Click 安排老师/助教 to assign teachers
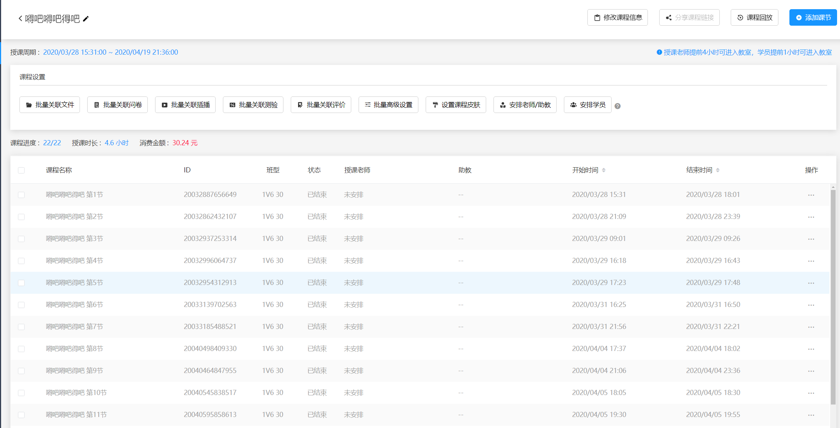 tap(525, 105)
